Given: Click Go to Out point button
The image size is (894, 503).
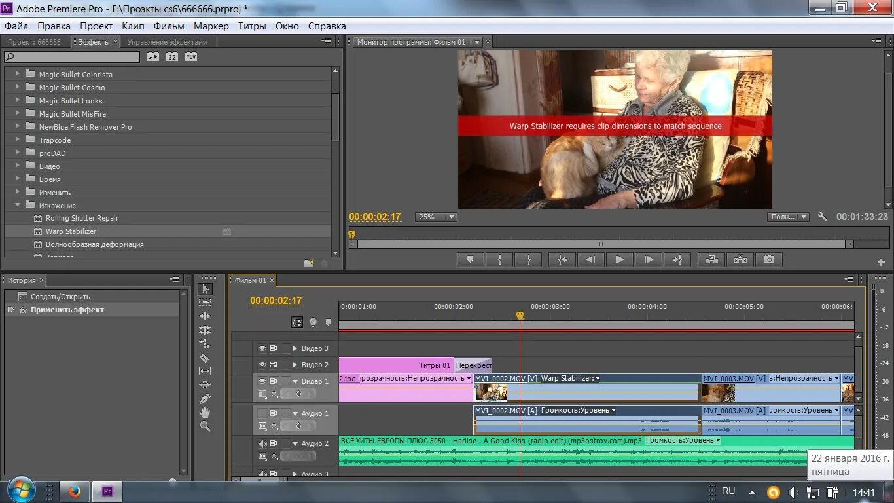Looking at the screenshot, I should (677, 259).
